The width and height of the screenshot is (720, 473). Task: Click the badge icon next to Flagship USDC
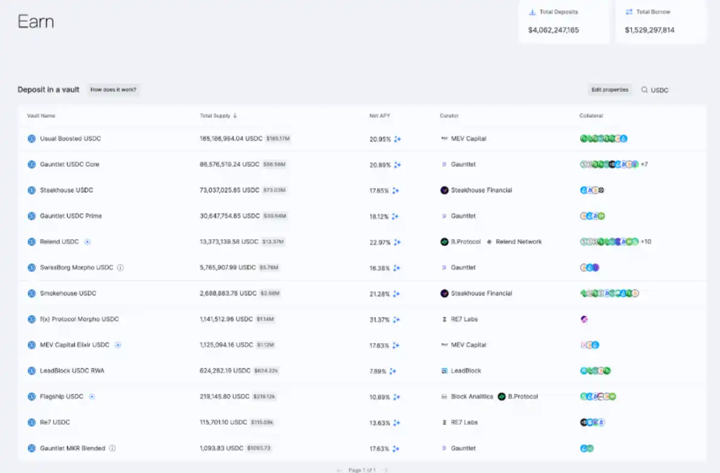point(92,397)
